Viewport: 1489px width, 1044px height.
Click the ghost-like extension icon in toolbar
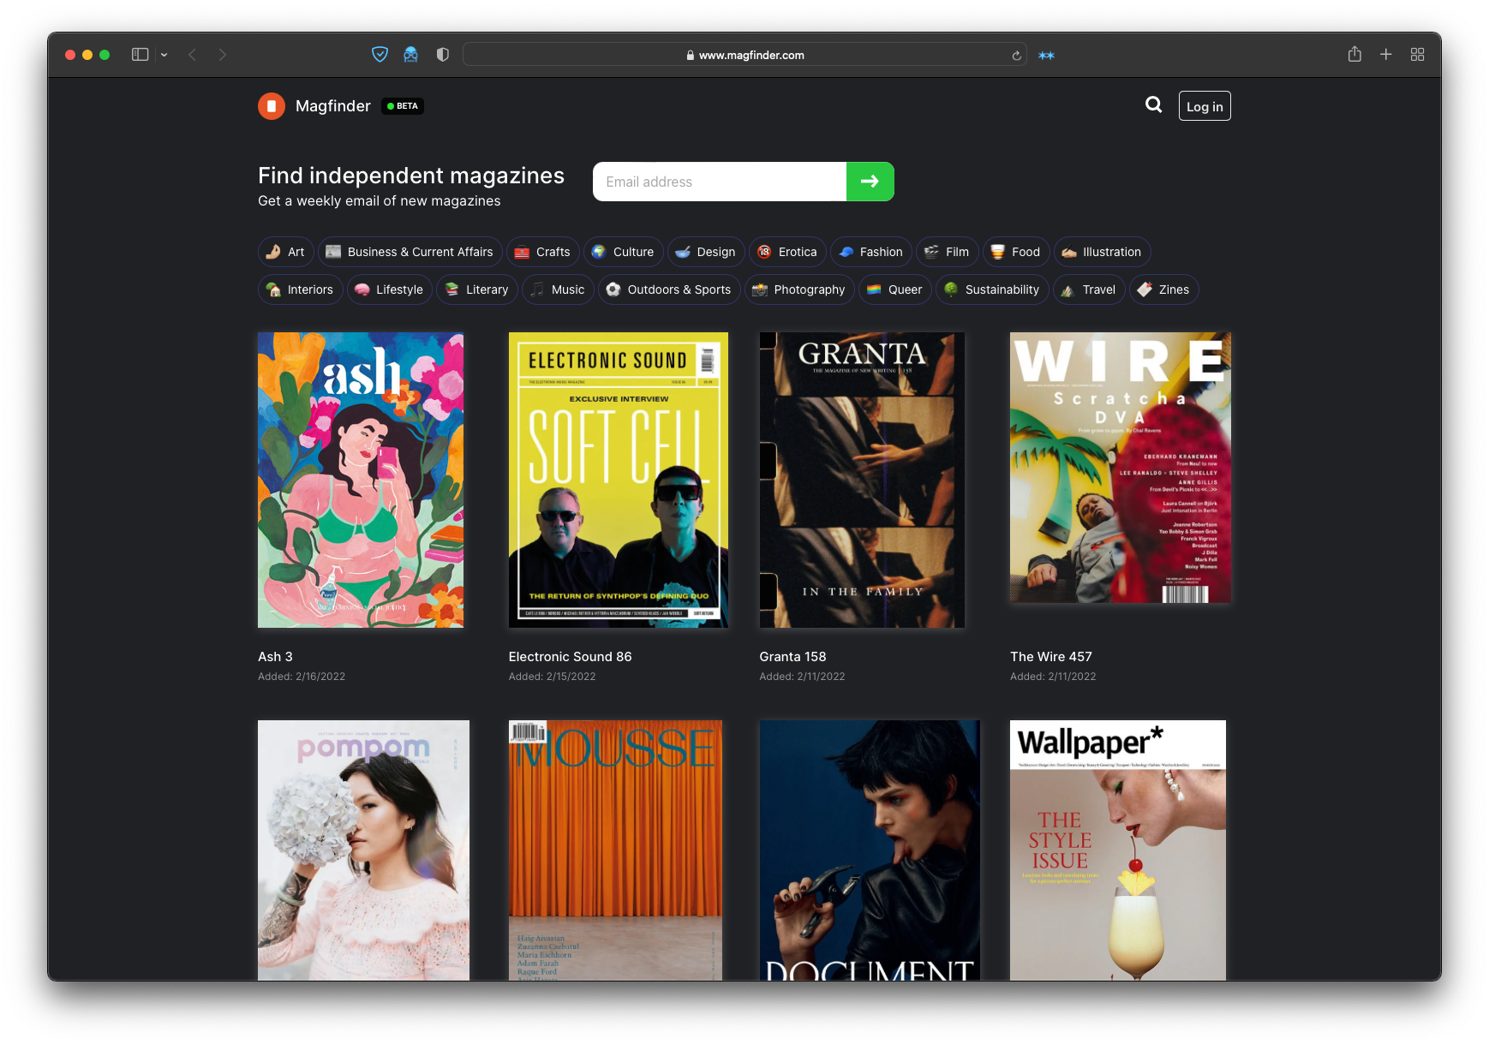click(x=411, y=55)
